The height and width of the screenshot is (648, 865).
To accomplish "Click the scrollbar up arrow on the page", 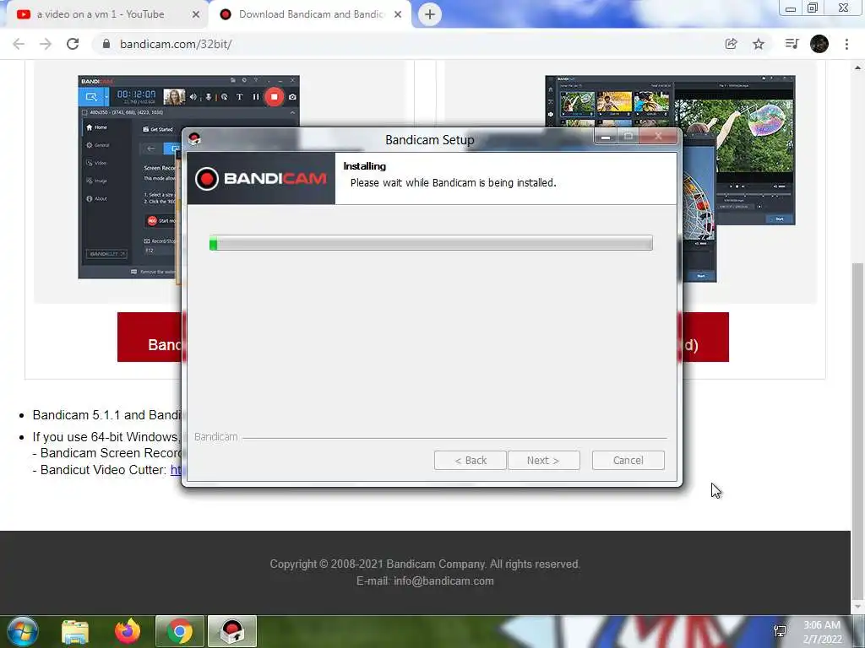I will click(x=857, y=67).
